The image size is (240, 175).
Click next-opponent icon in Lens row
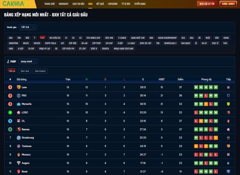tap(228, 87)
